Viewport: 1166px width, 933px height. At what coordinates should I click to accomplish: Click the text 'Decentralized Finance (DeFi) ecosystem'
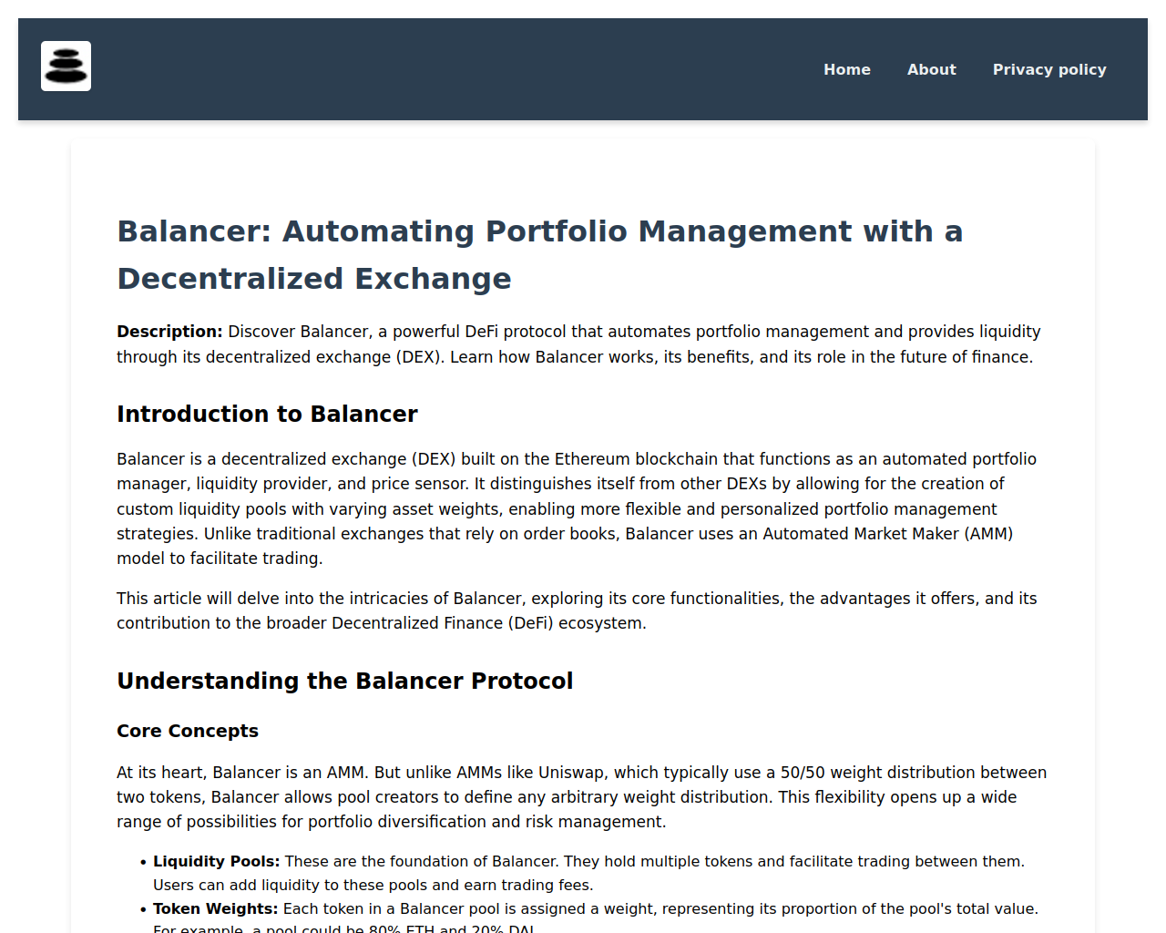tap(487, 623)
